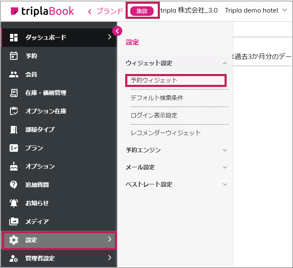This screenshot has width=293, height=268.
Task: Open the オプション在庫 menu item
Action: [59, 111]
